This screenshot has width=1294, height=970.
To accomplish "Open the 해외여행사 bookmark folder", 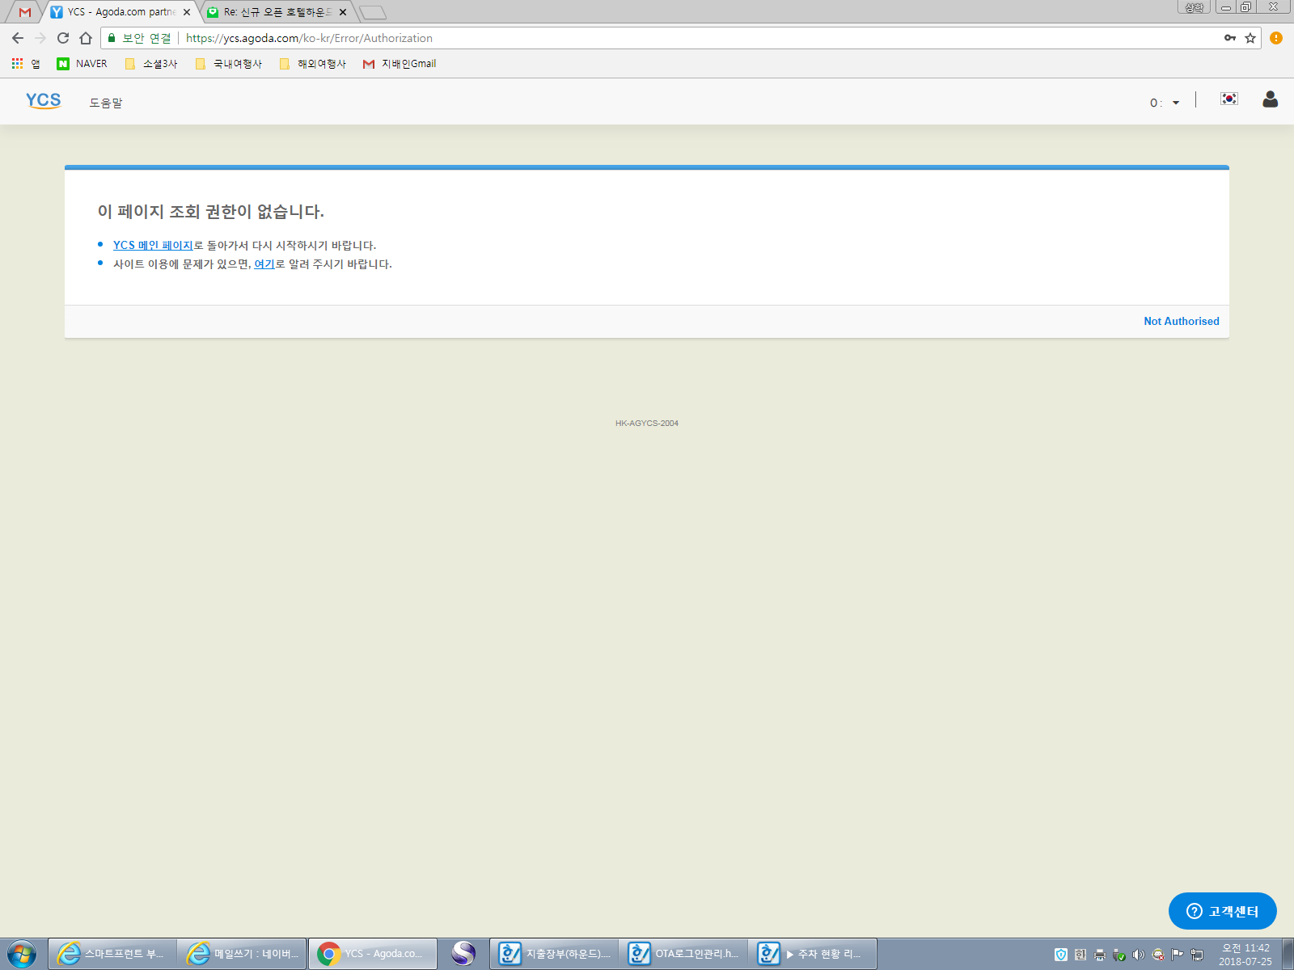I will pyautogui.click(x=313, y=64).
